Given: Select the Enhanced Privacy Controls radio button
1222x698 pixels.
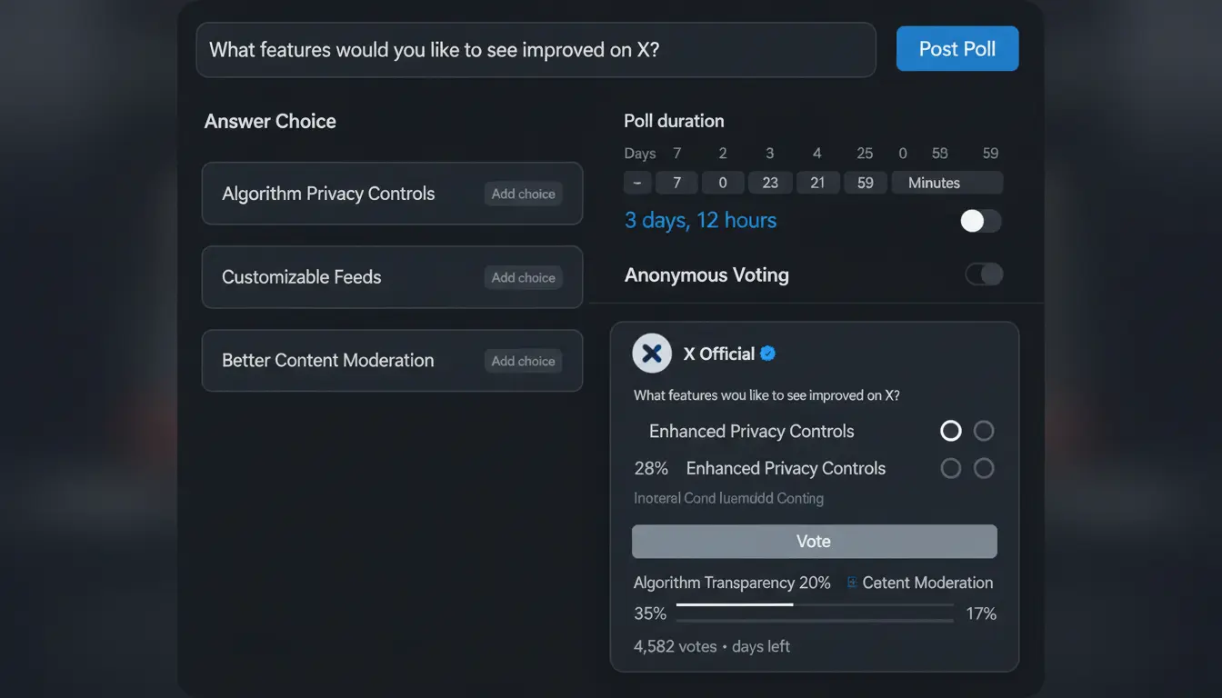Looking at the screenshot, I should pos(951,431).
